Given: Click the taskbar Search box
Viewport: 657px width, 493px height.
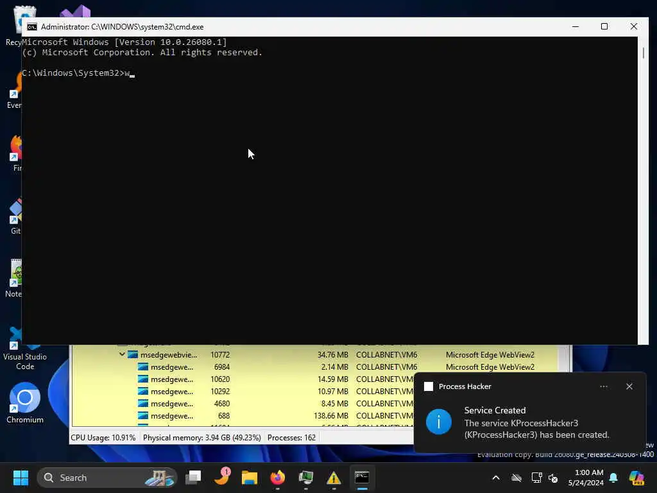Looking at the screenshot, I should point(107,478).
